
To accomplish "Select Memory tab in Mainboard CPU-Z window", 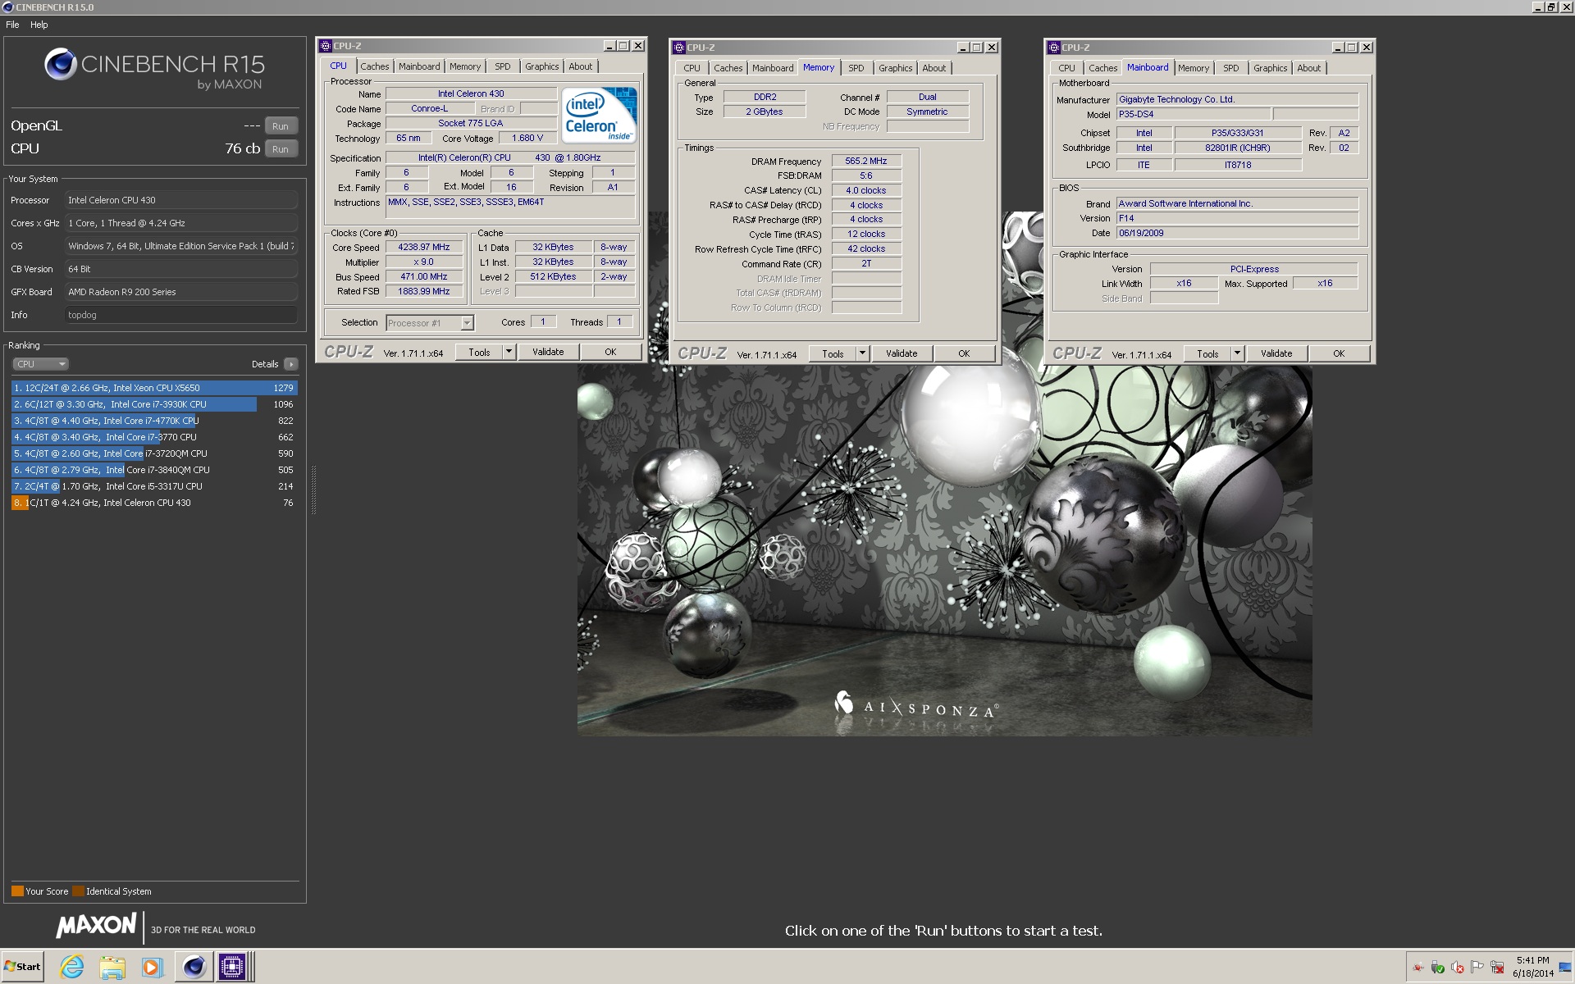I will coord(1194,68).
